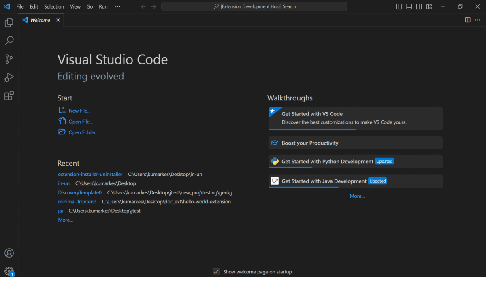The width and height of the screenshot is (486, 290).
Task: Click path C:\Users\kumarkes\Desktop\jtest
Action: 104,211
